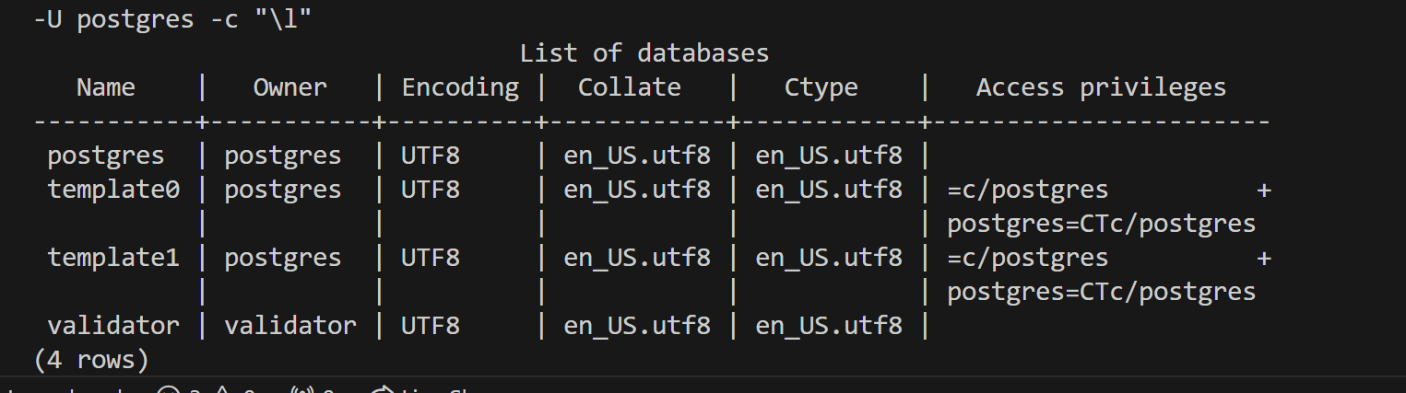Click the -U postgres -c command line
The width and height of the screenshot is (1406, 393).
pos(172,20)
